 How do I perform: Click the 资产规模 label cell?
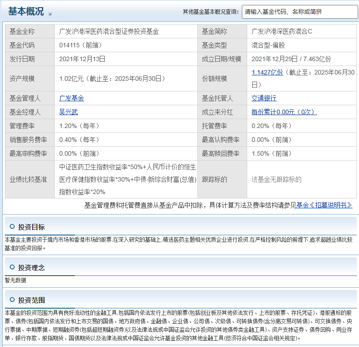30,78
